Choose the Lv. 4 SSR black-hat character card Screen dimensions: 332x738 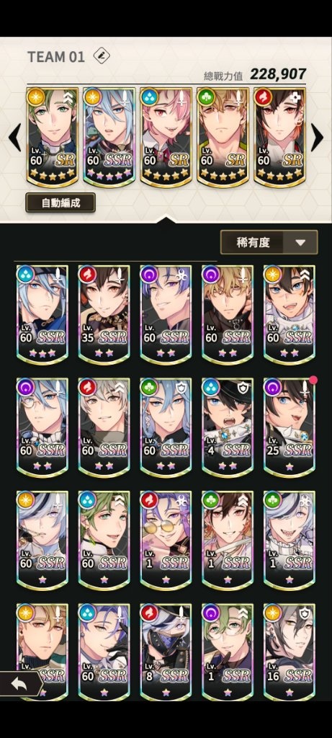click(228, 428)
